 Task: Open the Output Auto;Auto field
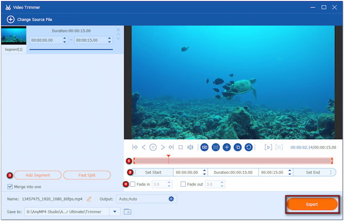pos(146,199)
